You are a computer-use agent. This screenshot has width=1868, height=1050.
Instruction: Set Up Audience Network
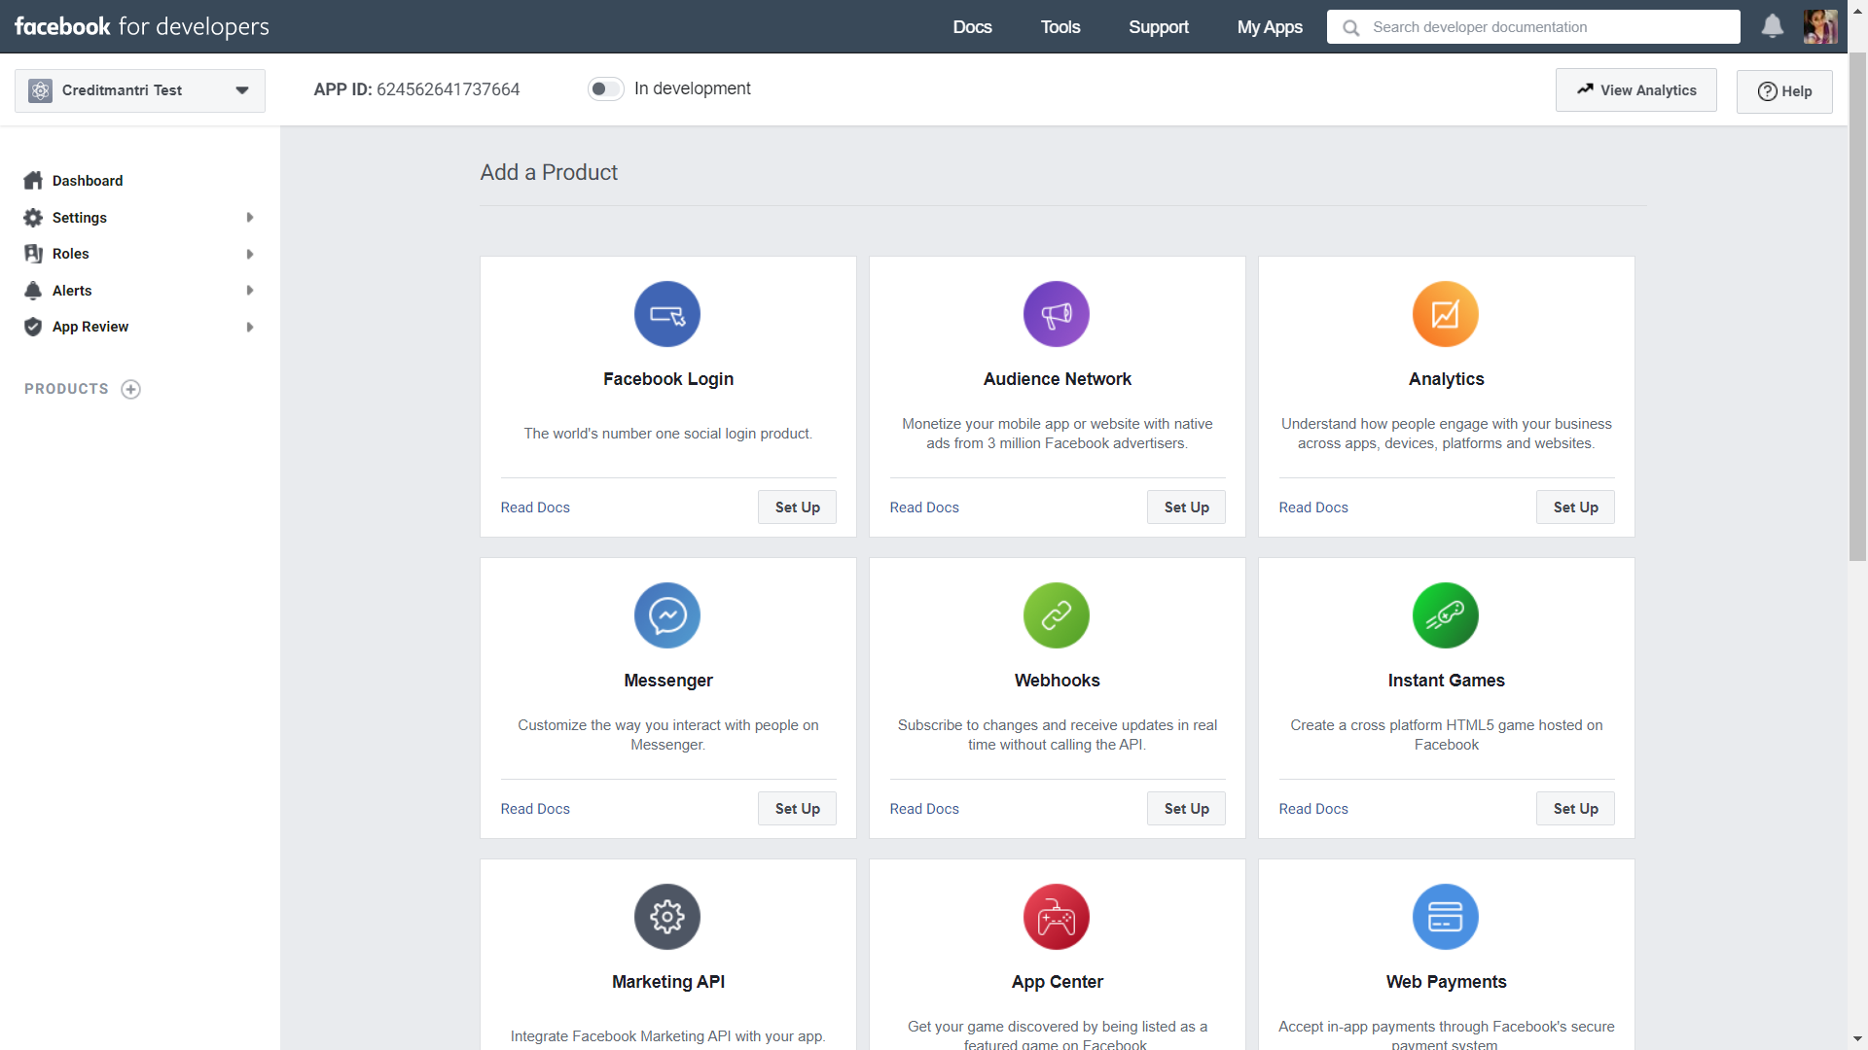1186,507
